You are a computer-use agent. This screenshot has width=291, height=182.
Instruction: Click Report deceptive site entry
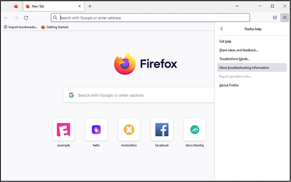coord(252,76)
